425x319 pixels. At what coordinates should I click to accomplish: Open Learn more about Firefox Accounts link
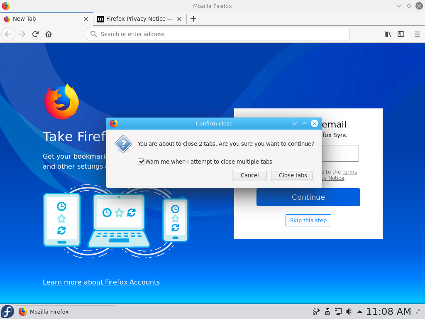tap(101, 282)
